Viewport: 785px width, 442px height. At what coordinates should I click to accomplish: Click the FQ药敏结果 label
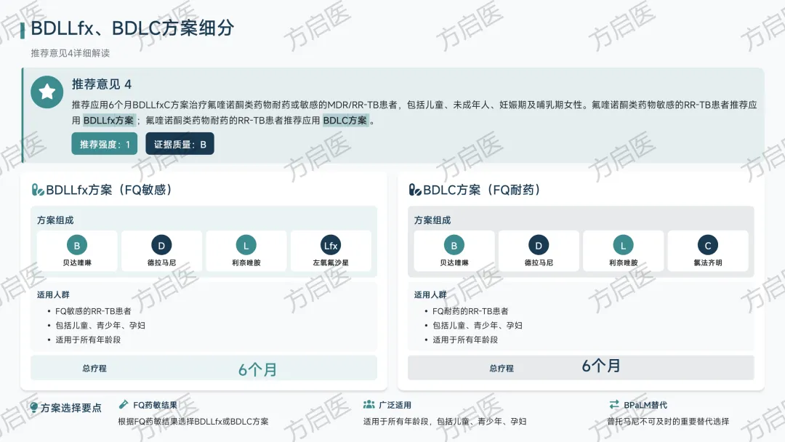156,405
